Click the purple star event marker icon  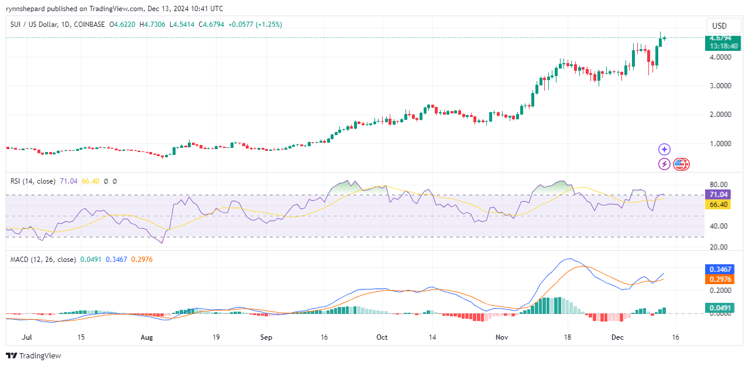coord(664,150)
